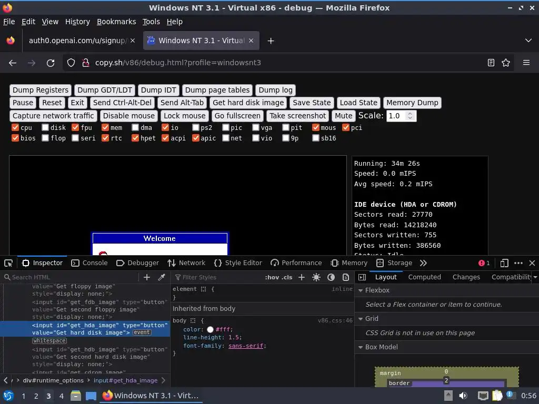
Task: Open the DevTools customize ellipsis menu
Action: pyautogui.click(x=518, y=263)
